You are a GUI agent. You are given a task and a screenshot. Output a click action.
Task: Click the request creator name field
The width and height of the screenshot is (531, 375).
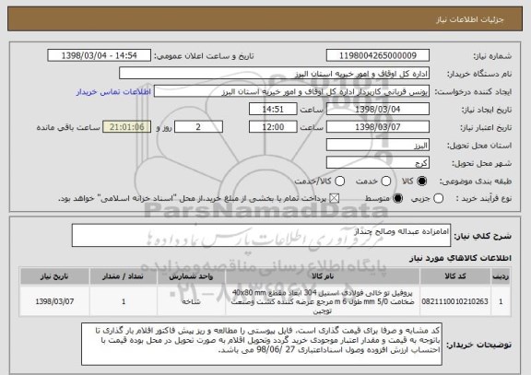coord(291,91)
